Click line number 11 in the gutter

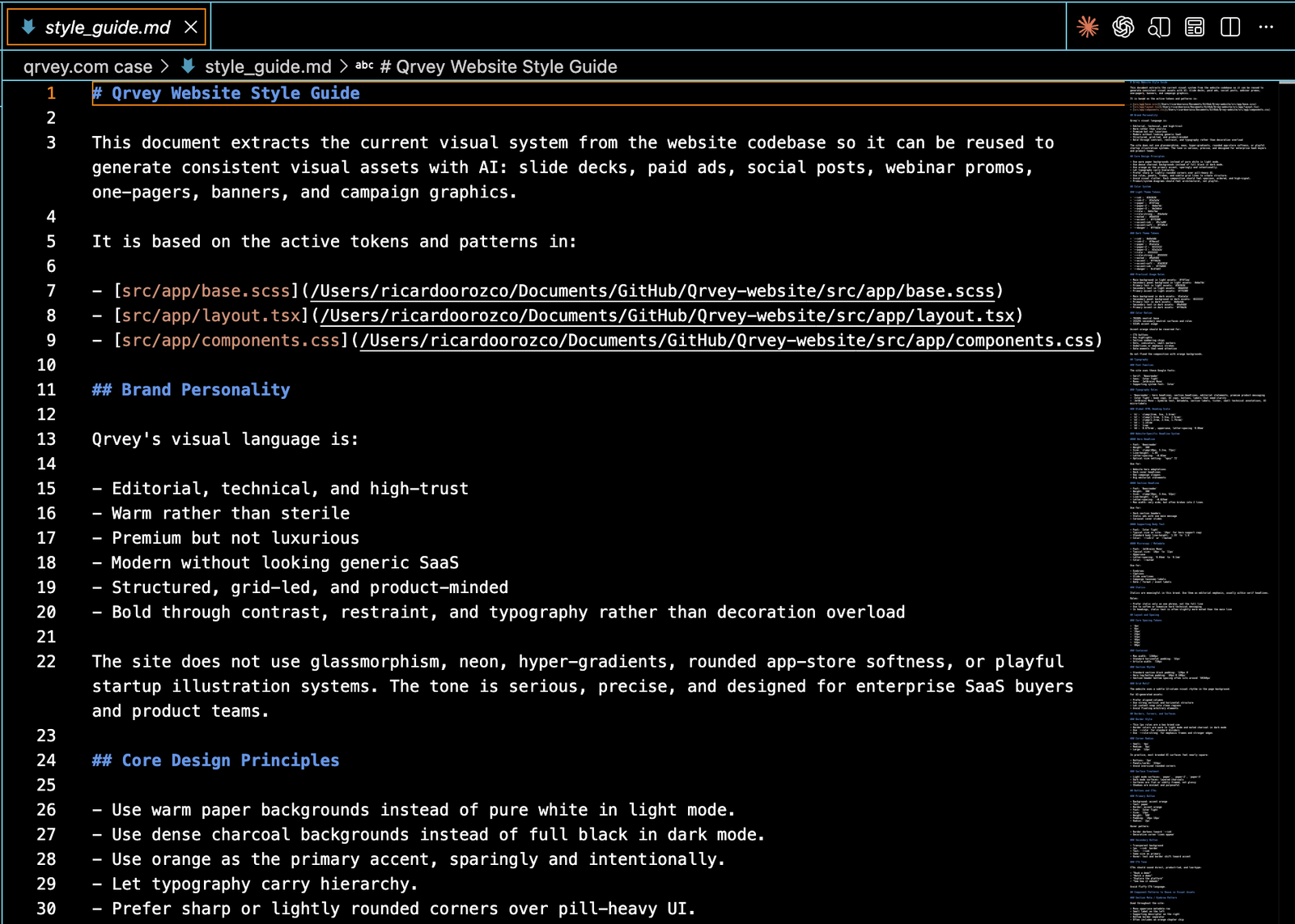pos(47,390)
